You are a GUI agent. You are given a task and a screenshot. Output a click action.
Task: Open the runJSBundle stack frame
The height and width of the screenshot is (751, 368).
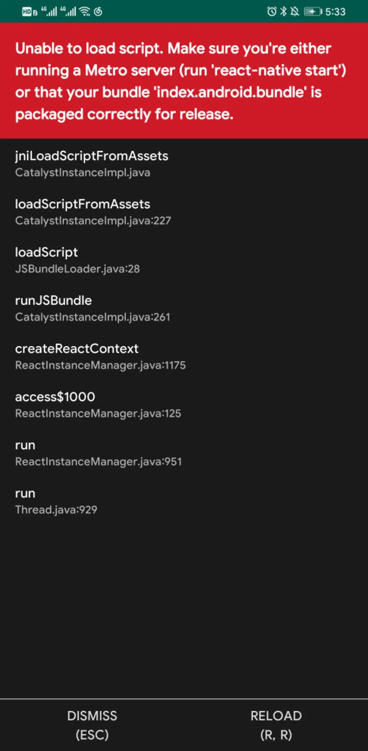184,308
